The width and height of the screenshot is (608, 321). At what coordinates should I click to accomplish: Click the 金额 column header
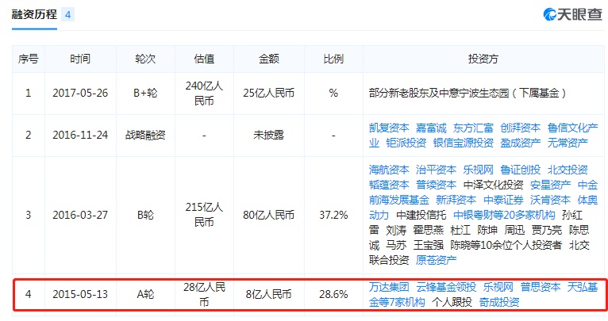coord(269,59)
